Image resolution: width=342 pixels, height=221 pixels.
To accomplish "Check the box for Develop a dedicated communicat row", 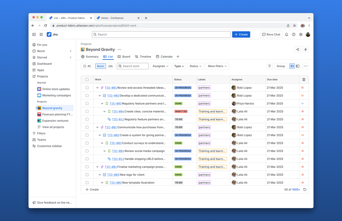I will pyautogui.click(x=87, y=95).
